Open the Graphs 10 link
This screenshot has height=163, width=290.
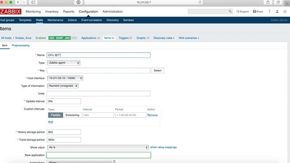(143, 38)
